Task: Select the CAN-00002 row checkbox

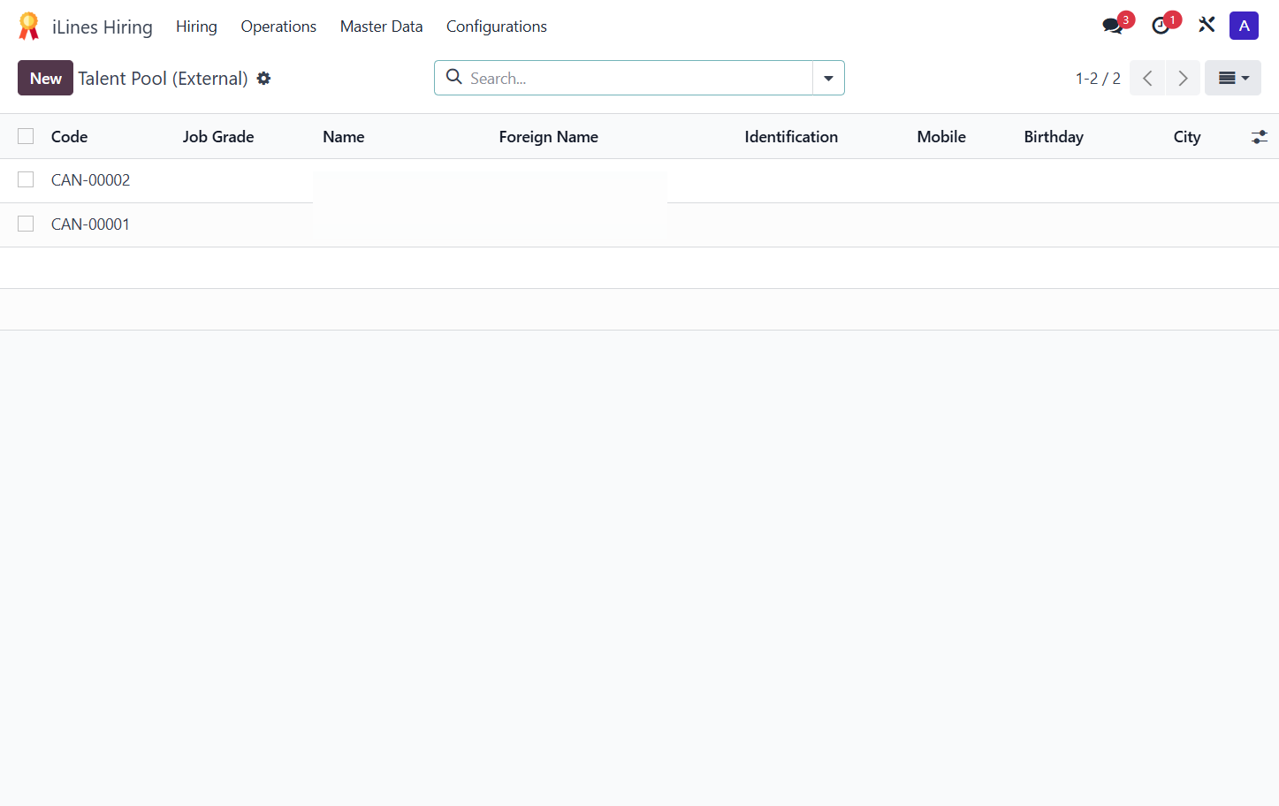Action: pos(26,179)
